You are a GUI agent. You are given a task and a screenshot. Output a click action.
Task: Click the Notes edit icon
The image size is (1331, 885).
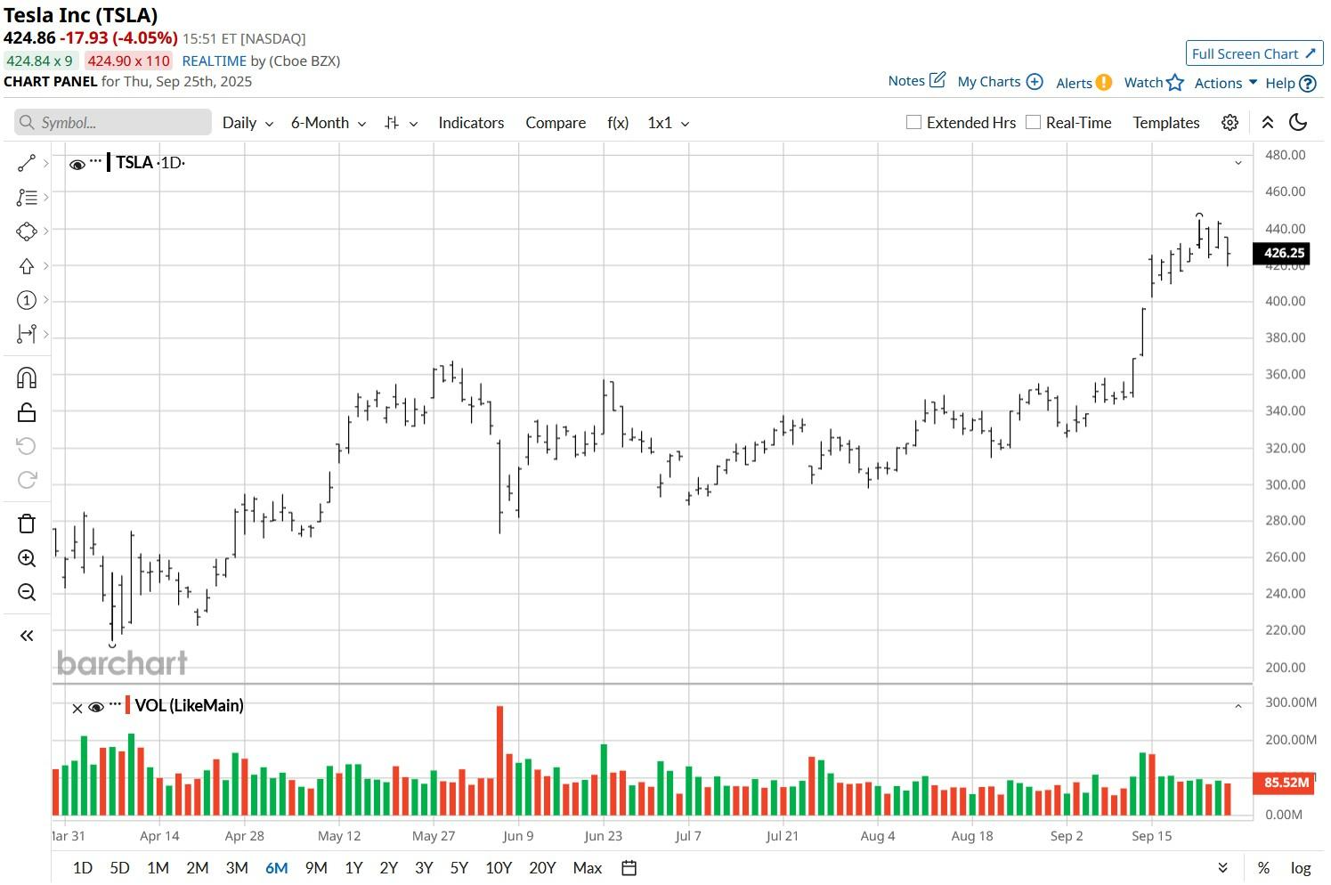point(937,80)
